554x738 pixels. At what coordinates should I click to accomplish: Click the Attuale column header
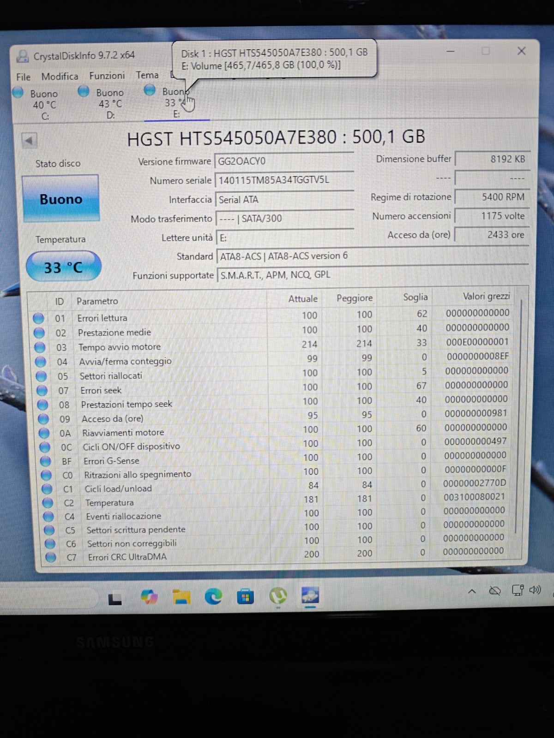click(x=303, y=299)
